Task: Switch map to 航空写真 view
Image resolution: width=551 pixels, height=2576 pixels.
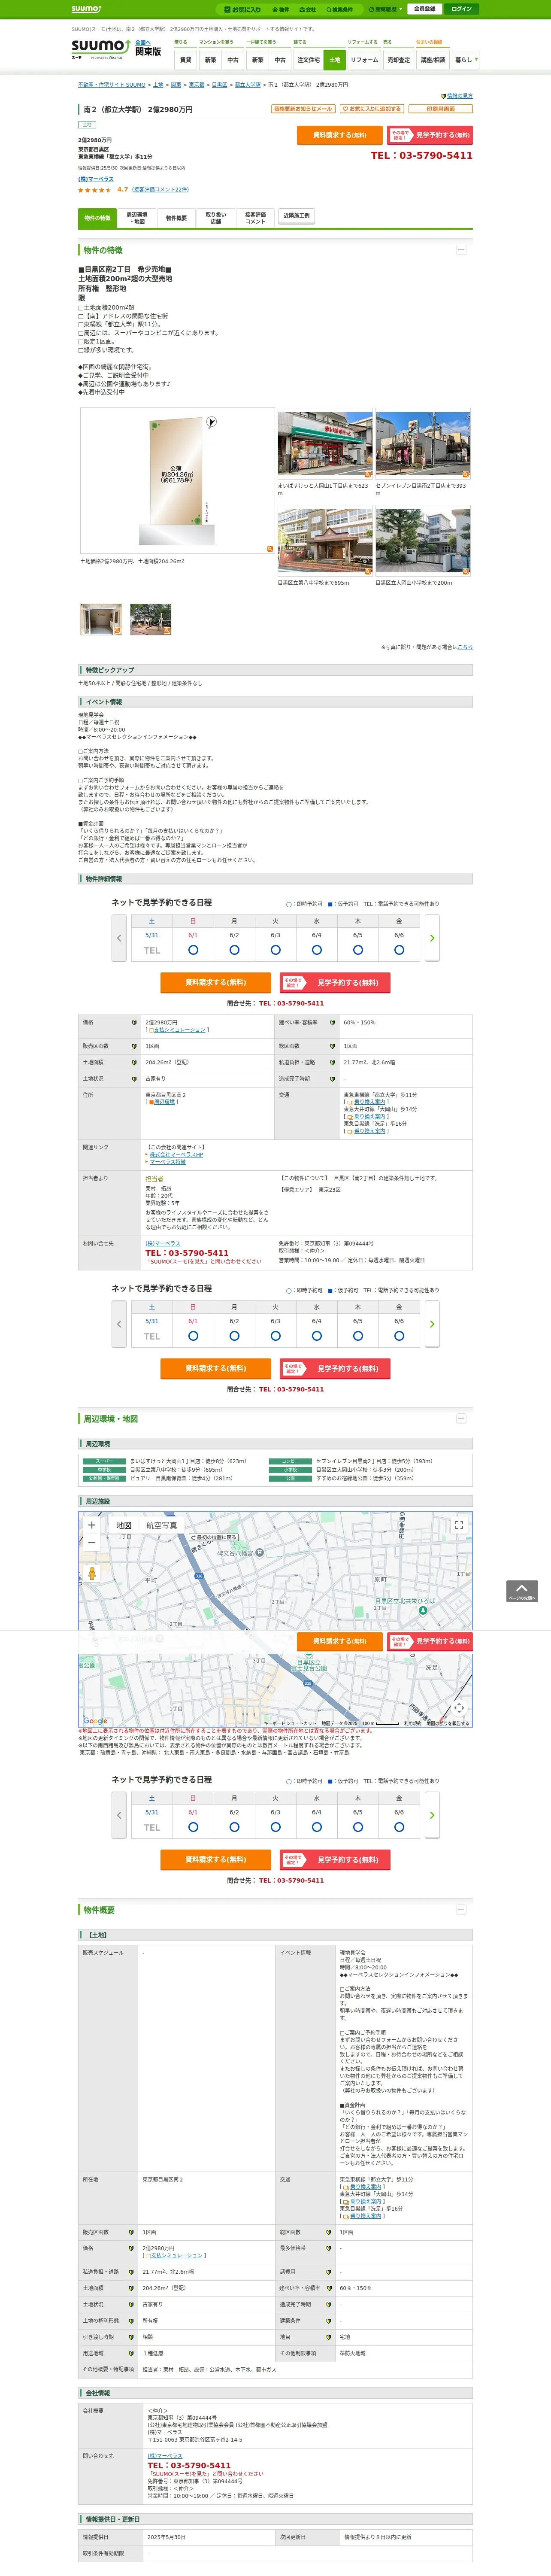Action: [x=162, y=1526]
